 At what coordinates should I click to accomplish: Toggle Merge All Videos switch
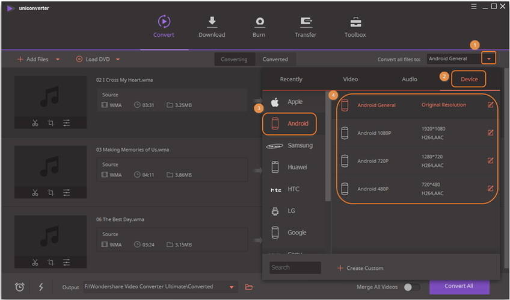pos(412,287)
